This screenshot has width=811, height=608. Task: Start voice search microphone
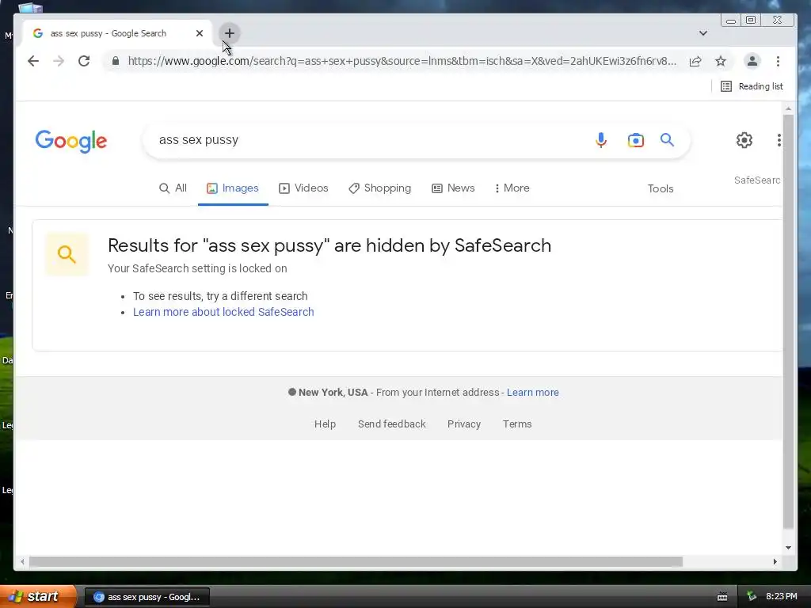tap(600, 140)
